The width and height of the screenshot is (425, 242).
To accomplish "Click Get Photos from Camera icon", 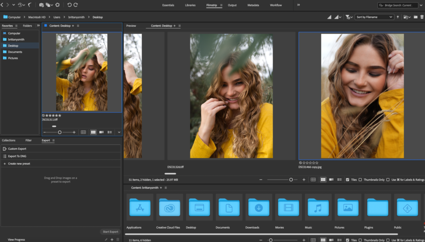I will pyautogui.click(x=42, y=5).
